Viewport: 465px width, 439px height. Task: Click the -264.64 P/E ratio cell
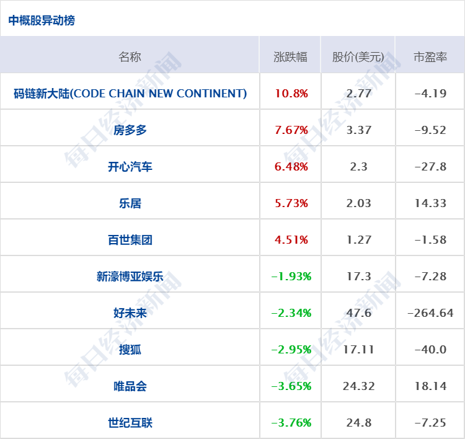pos(430,313)
